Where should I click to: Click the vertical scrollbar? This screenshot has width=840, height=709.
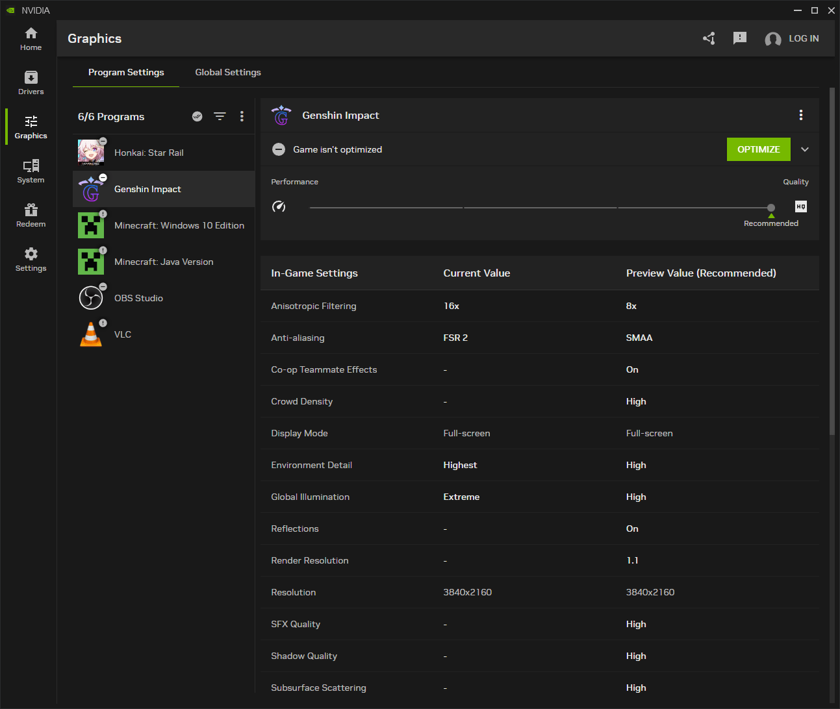point(832,261)
